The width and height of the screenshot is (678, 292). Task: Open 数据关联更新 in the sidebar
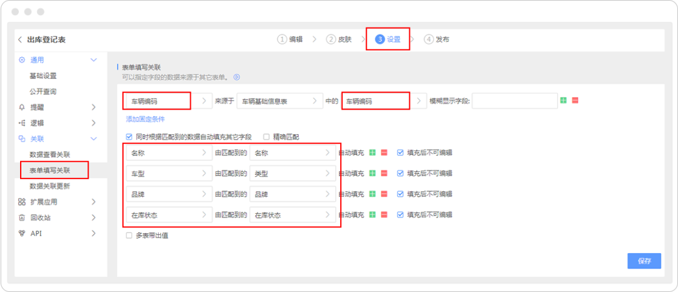tap(50, 186)
